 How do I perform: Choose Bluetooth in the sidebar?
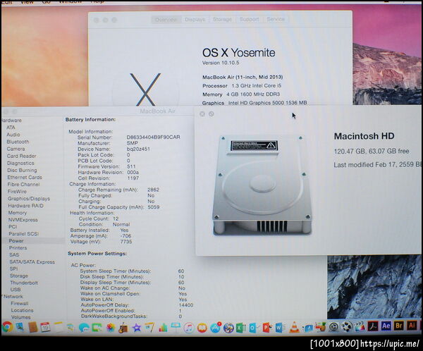[x=18, y=142]
